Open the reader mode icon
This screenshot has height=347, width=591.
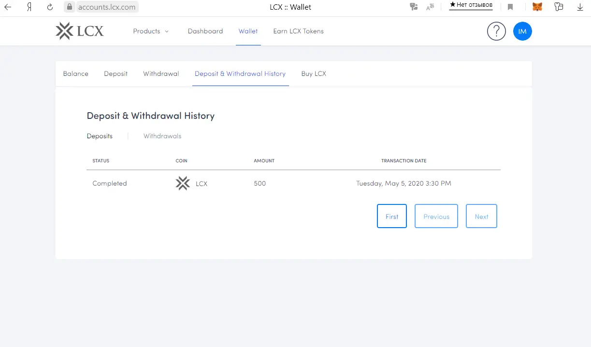[430, 7]
